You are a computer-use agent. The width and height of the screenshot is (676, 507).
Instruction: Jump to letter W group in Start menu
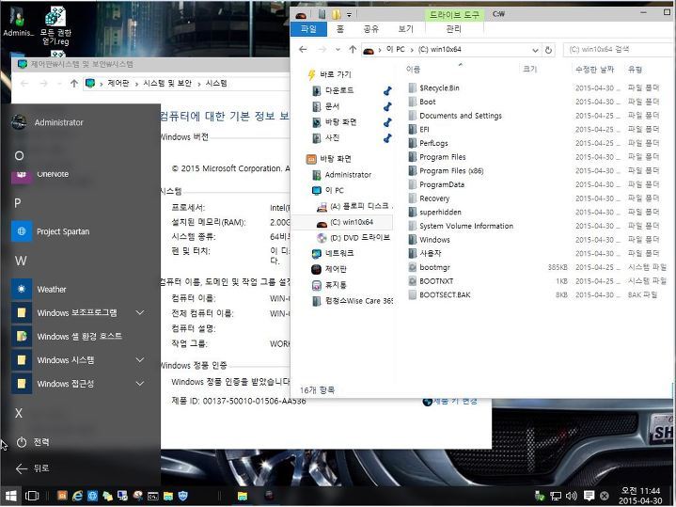click(21, 261)
